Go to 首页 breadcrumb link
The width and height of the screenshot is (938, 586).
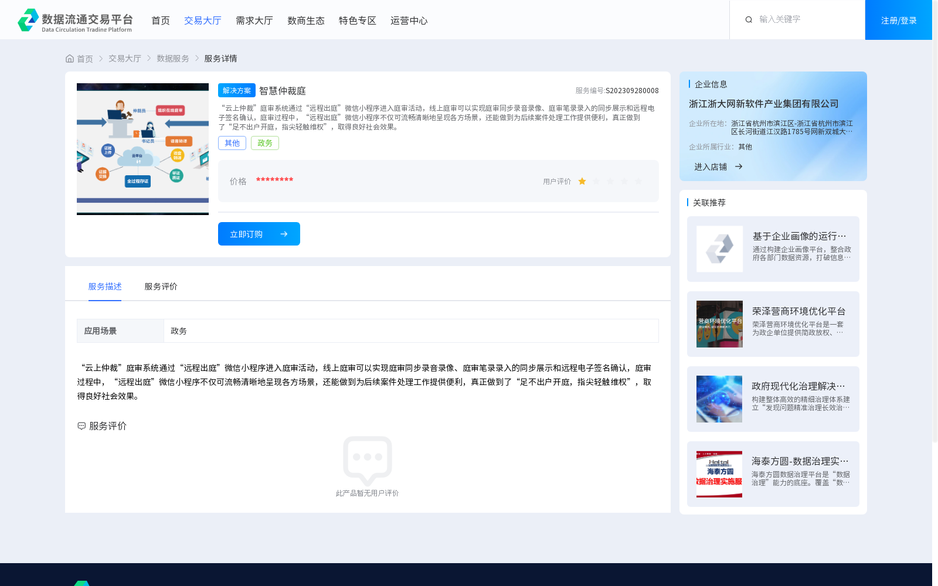coord(85,59)
